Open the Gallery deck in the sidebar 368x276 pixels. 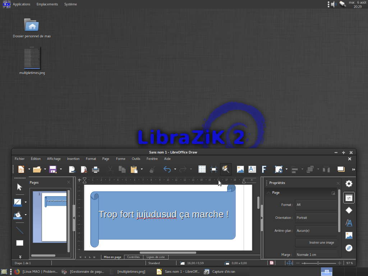click(349, 235)
